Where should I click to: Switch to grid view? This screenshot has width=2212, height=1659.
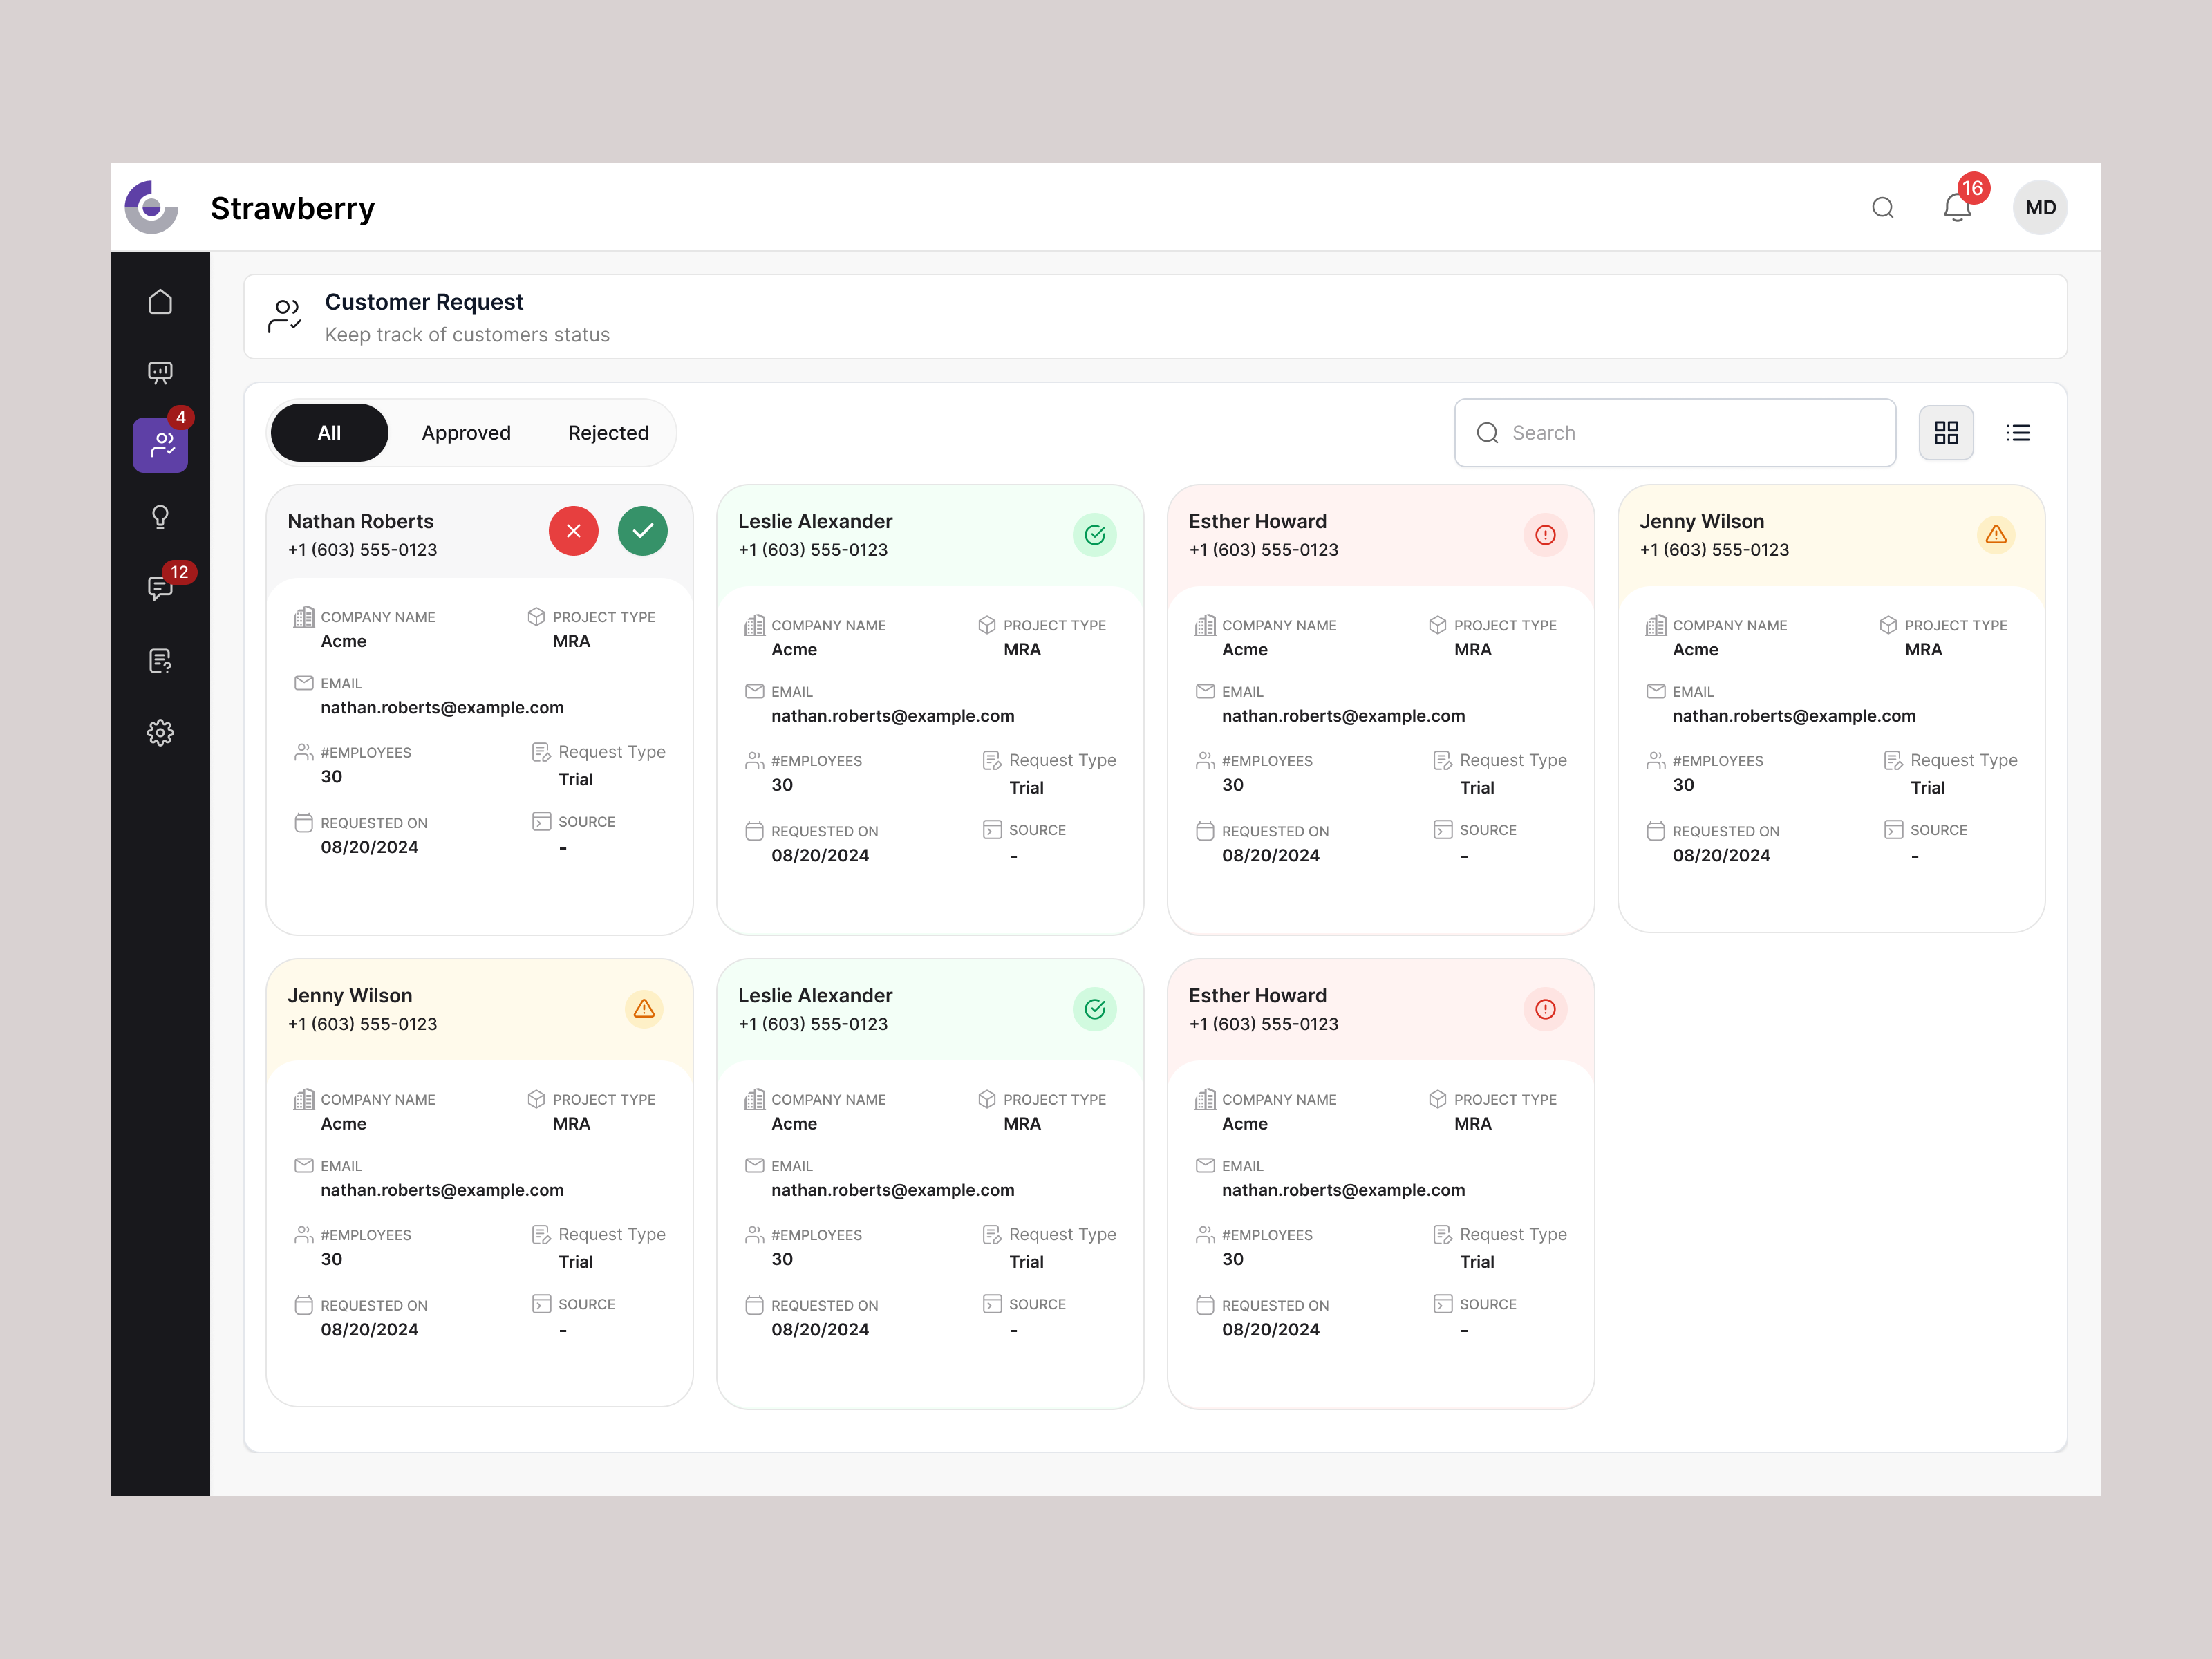point(1946,432)
